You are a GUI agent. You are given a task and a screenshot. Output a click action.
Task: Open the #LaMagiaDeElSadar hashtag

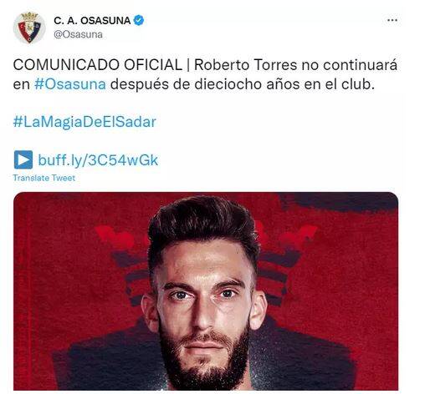[x=84, y=122]
